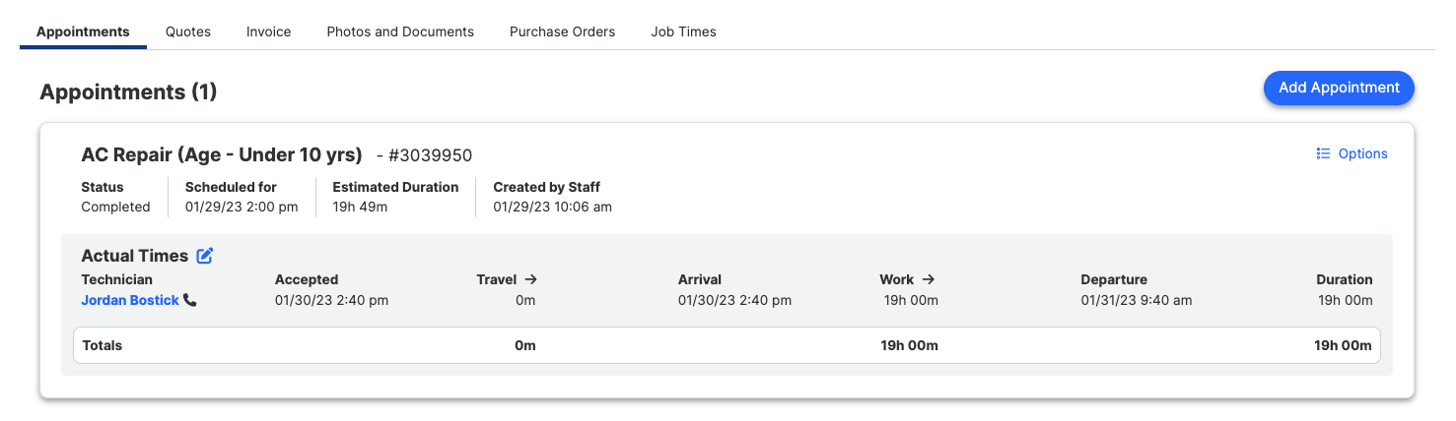The image size is (1456, 421).
Task: Add a new appointment
Action: 1339,88
